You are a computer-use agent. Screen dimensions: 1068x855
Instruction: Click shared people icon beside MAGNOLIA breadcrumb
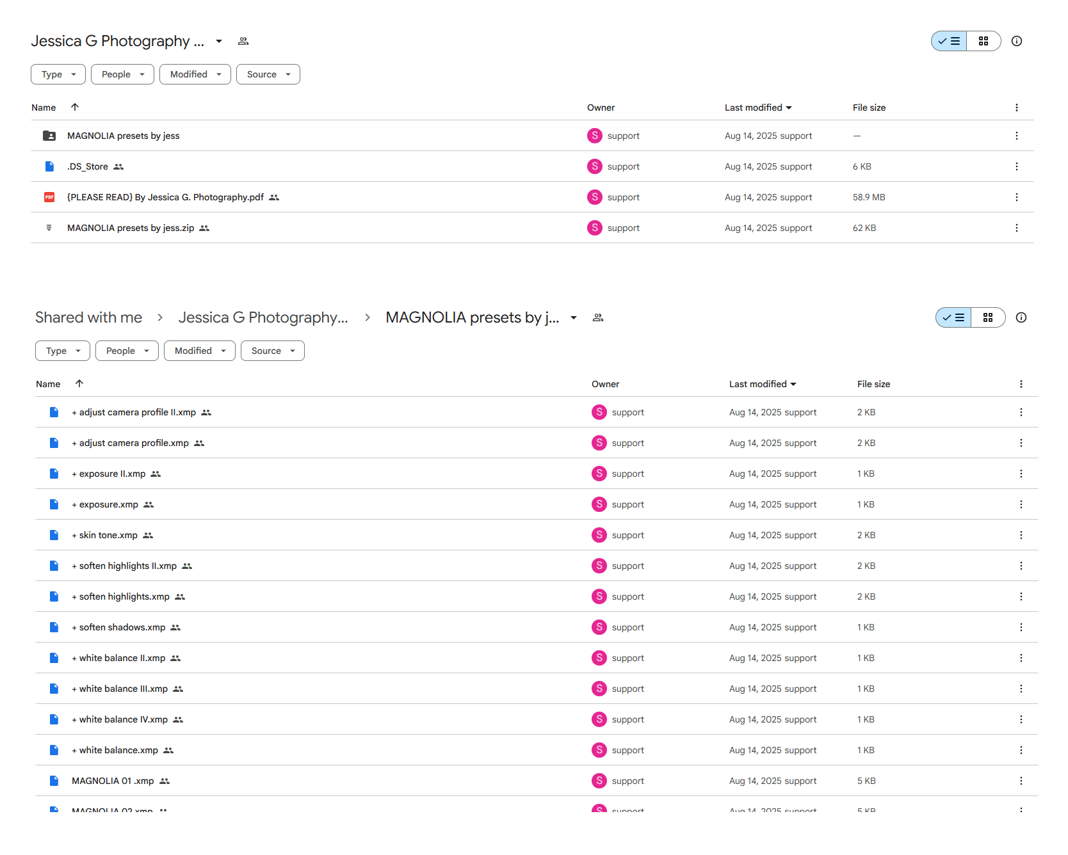point(598,317)
